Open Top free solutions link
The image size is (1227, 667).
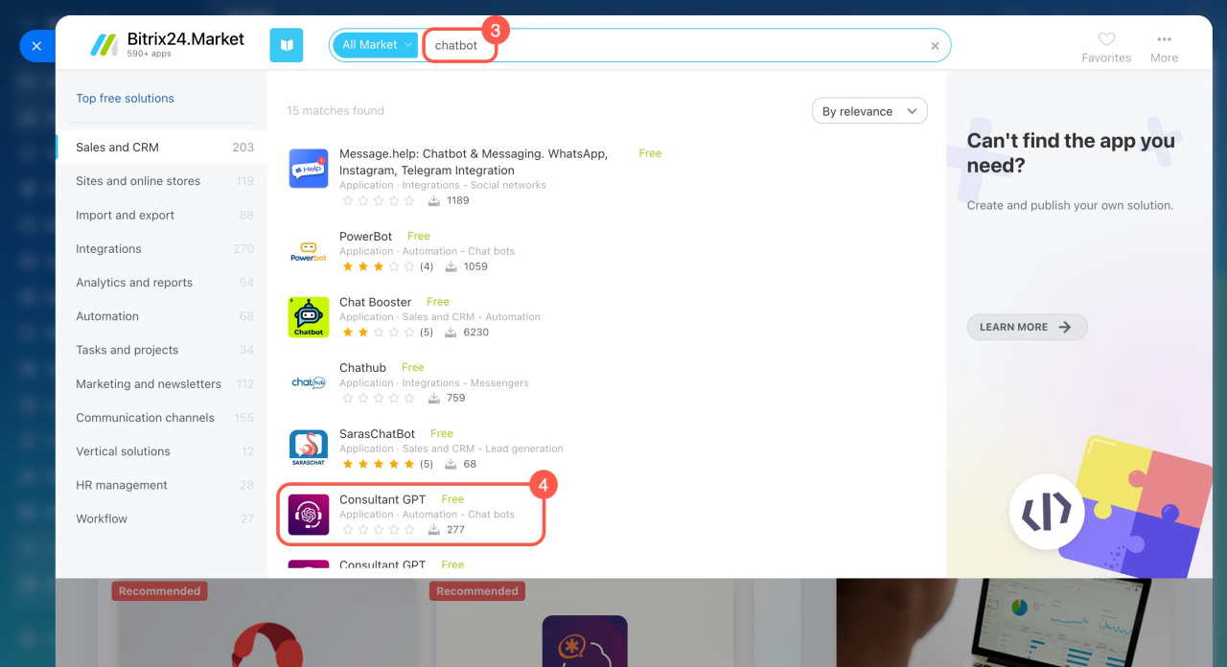[x=125, y=98]
